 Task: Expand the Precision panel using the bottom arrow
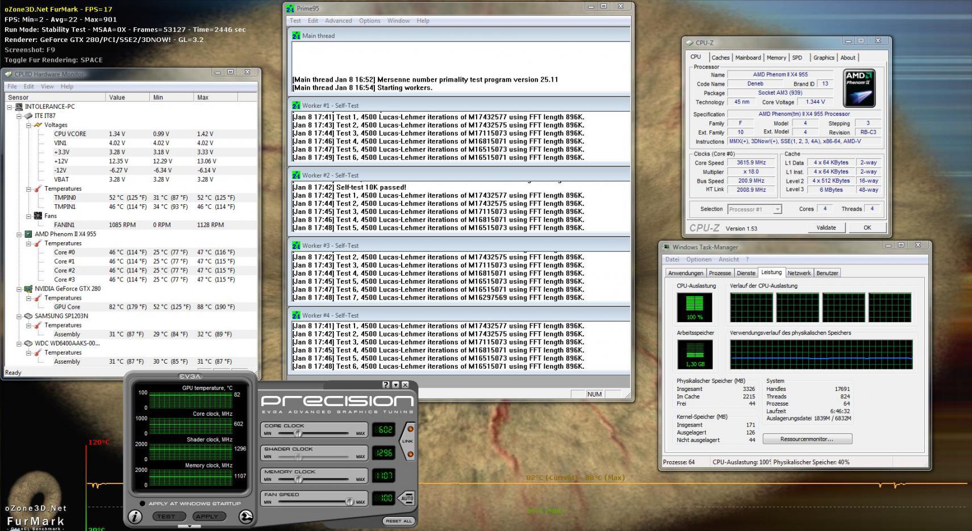pyautogui.click(x=190, y=526)
